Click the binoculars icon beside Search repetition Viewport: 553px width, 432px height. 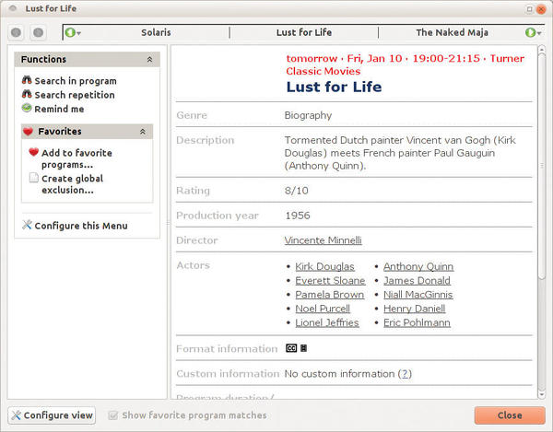click(27, 94)
